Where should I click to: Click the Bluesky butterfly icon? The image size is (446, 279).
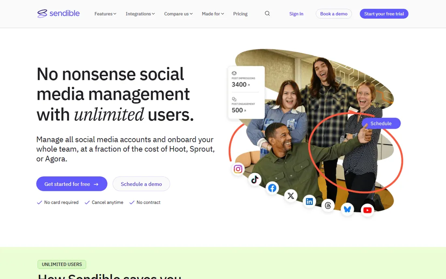coord(347,209)
